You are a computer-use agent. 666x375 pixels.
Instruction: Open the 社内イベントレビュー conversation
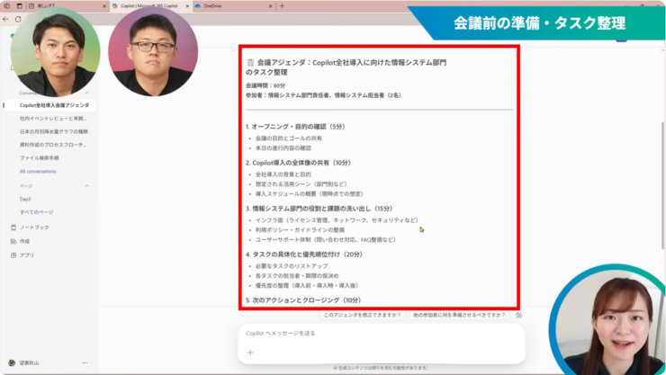pos(53,119)
